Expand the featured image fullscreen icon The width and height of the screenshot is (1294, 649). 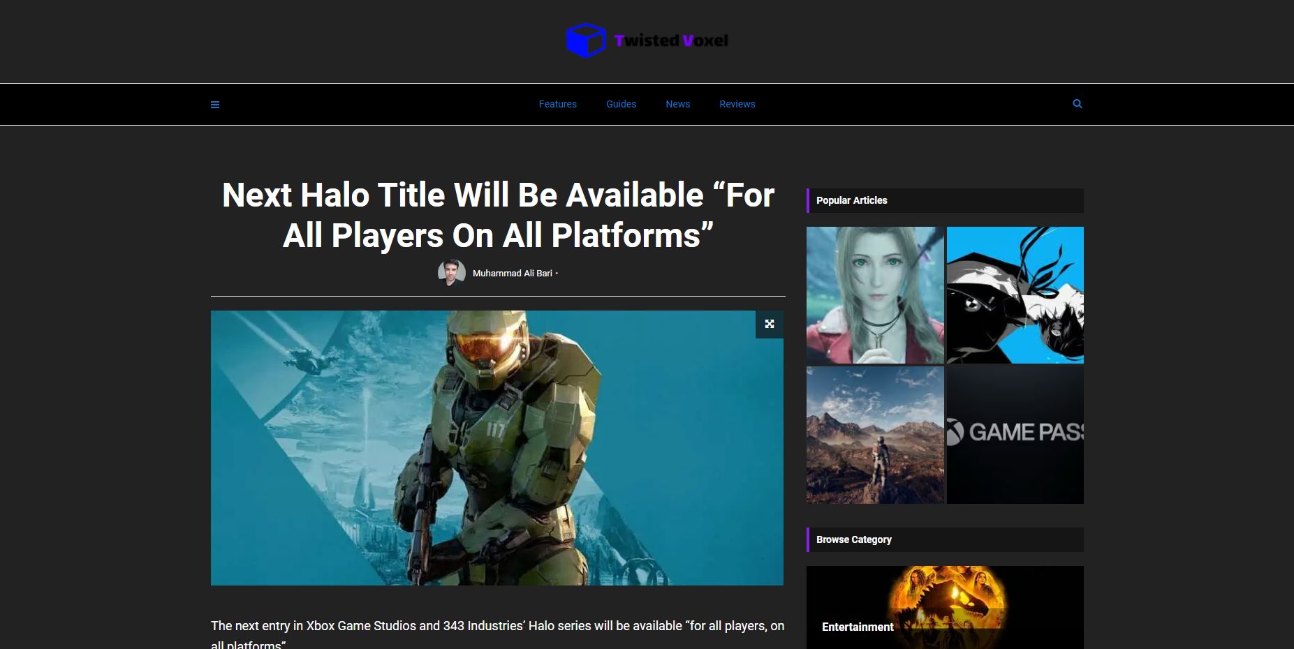point(770,324)
